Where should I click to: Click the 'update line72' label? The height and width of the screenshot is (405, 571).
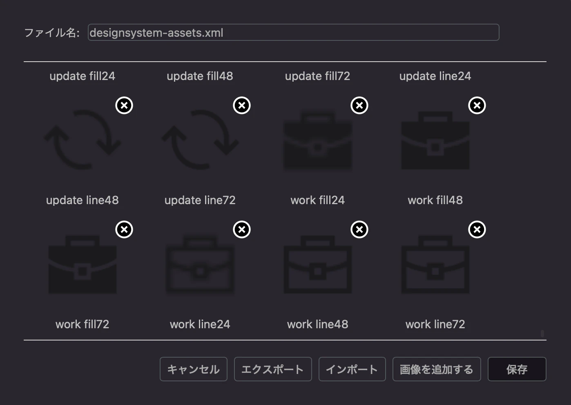[200, 200]
